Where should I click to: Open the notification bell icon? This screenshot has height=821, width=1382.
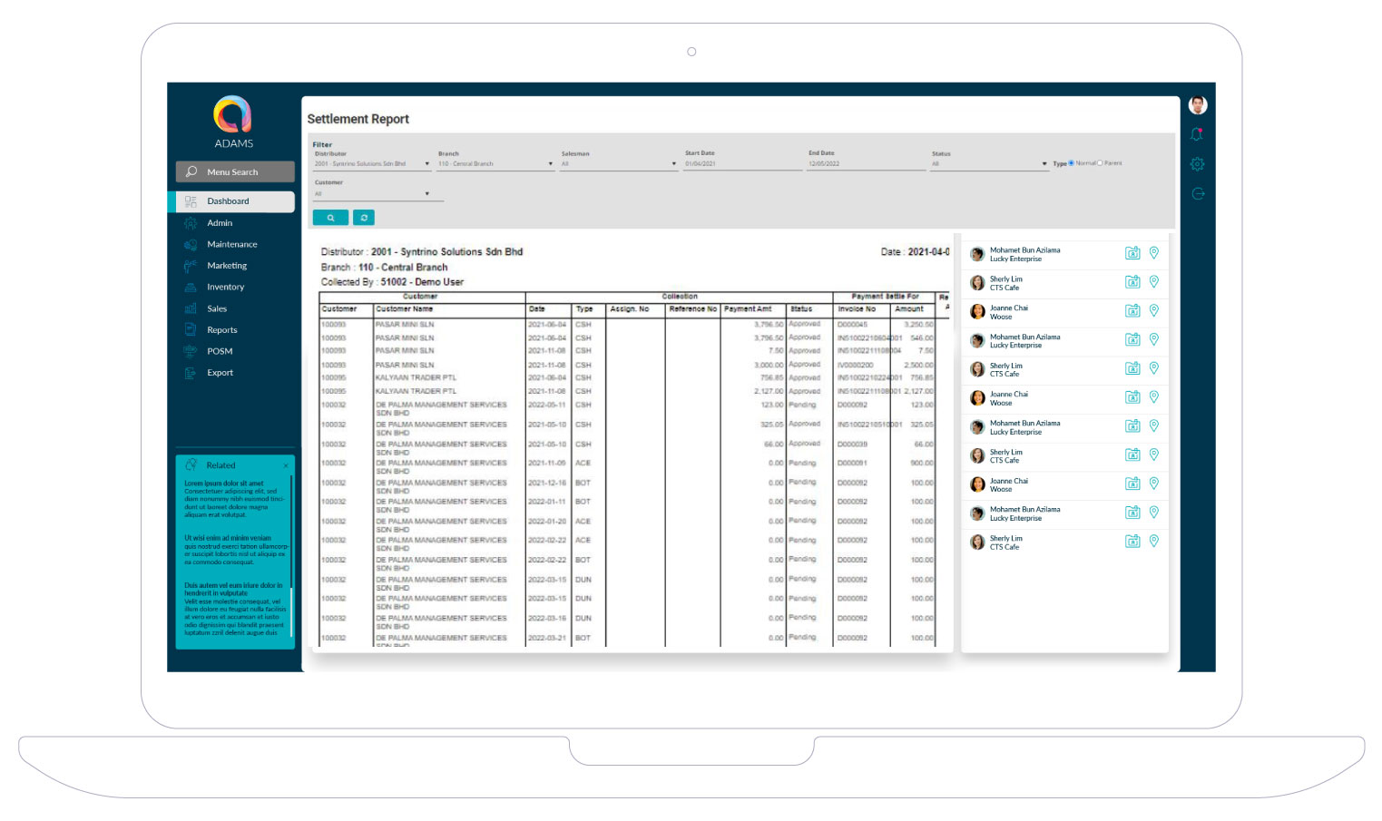click(1197, 134)
